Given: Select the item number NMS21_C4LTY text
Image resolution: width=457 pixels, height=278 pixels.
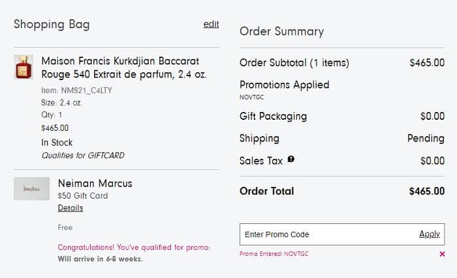Looking at the screenshot, I should [77, 90].
